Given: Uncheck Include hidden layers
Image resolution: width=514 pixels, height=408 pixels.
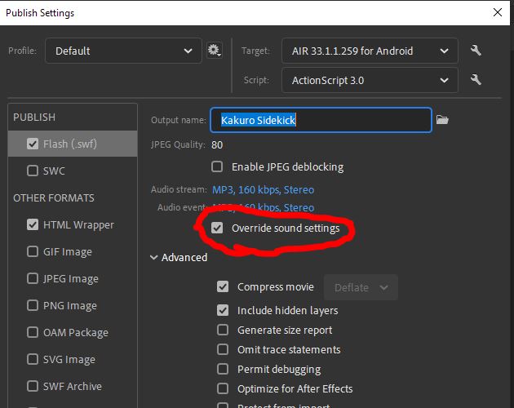Looking at the screenshot, I should pos(223,310).
